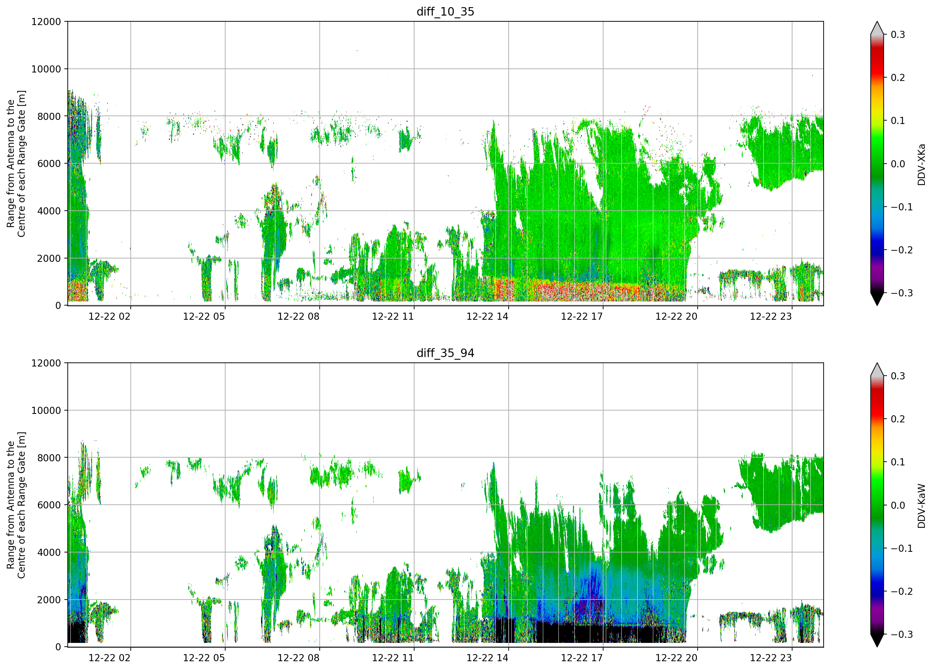Pick the red 0.2 region on the DDV-XKa colorbar
933x670 pixels.
(877, 77)
